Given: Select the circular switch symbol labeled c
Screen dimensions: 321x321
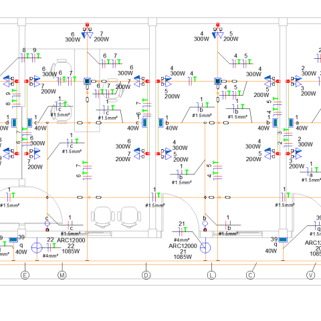Looking at the screenshot, I should [x=47, y=223].
